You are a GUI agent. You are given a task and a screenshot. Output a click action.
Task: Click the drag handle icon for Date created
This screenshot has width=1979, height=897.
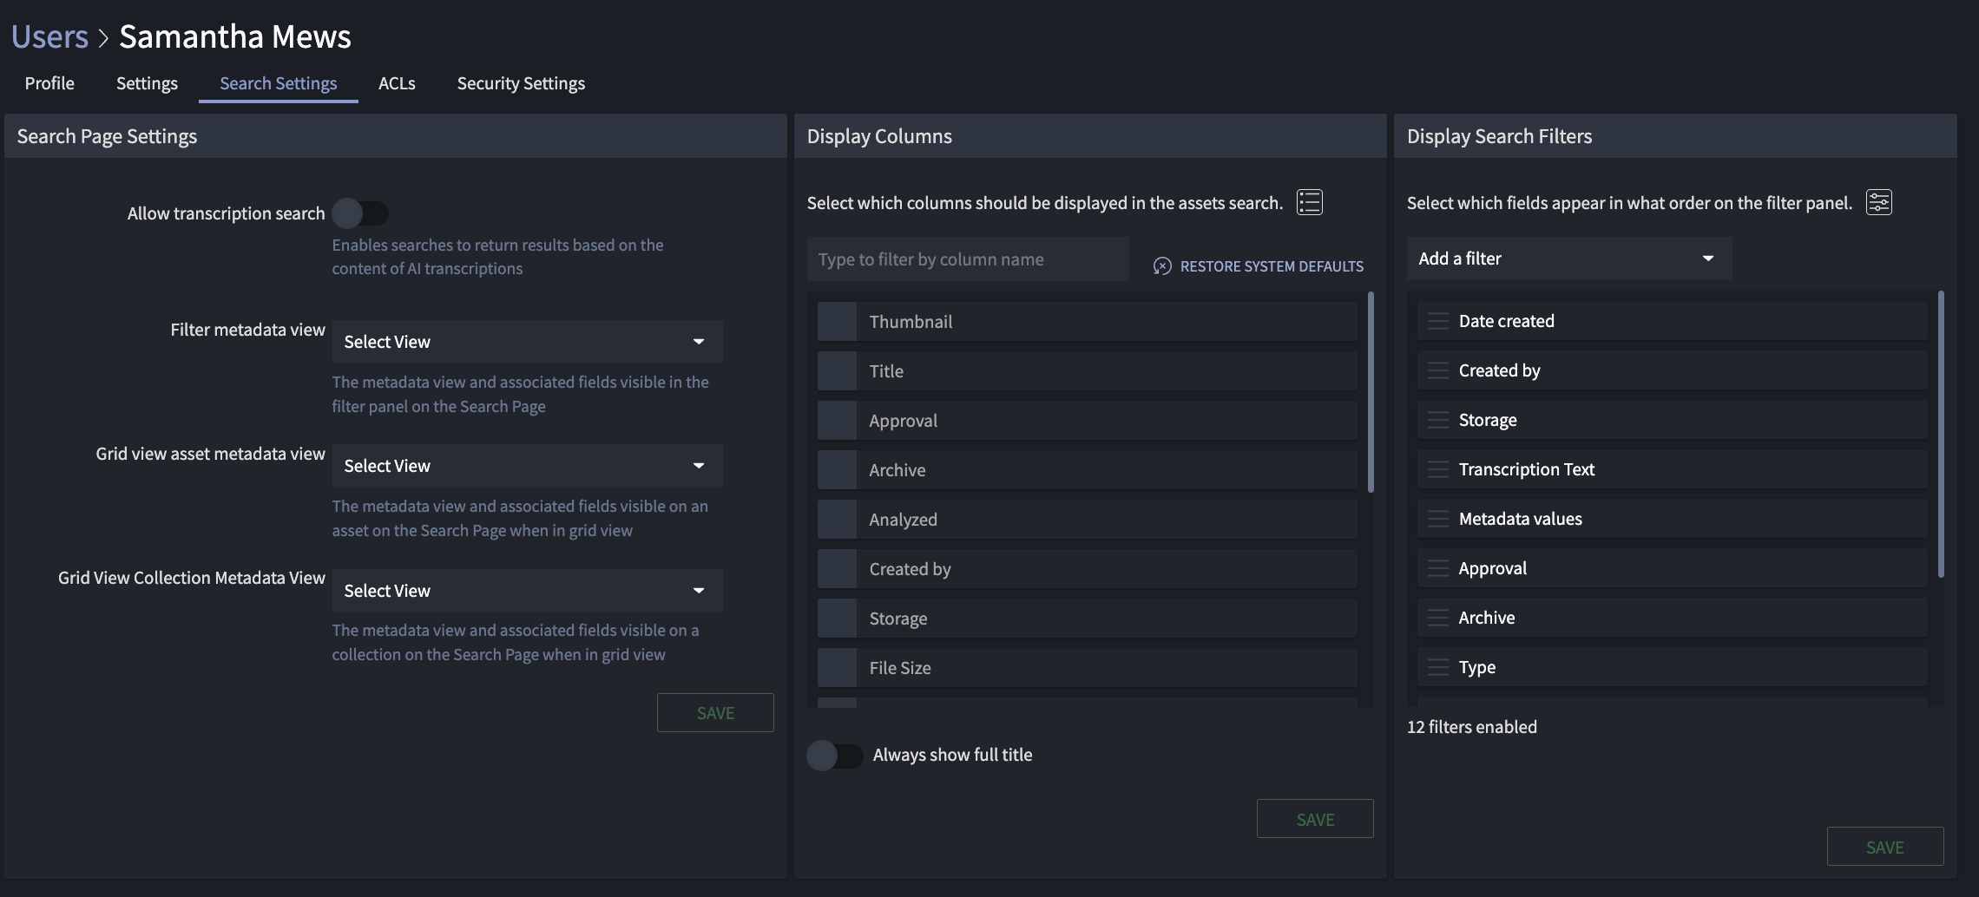pos(1438,321)
